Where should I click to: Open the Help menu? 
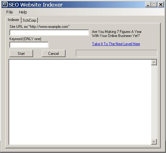[23, 12]
